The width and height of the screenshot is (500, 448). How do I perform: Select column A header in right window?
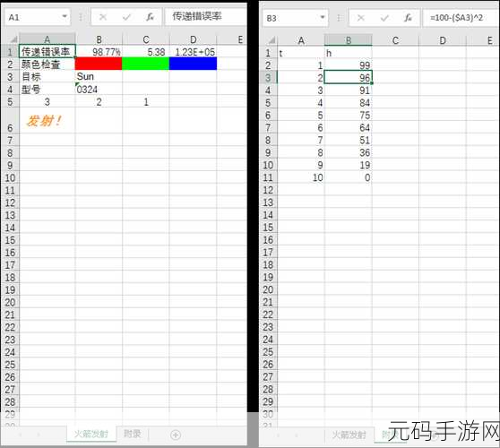click(301, 40)
